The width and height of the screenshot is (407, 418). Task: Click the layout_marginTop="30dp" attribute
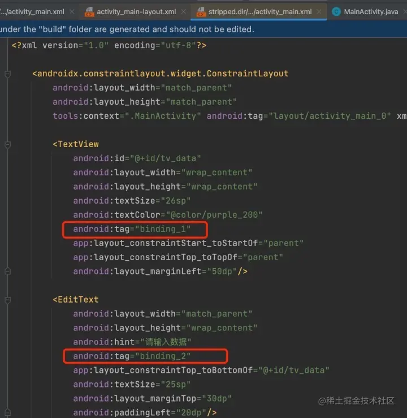click(153, 399)
